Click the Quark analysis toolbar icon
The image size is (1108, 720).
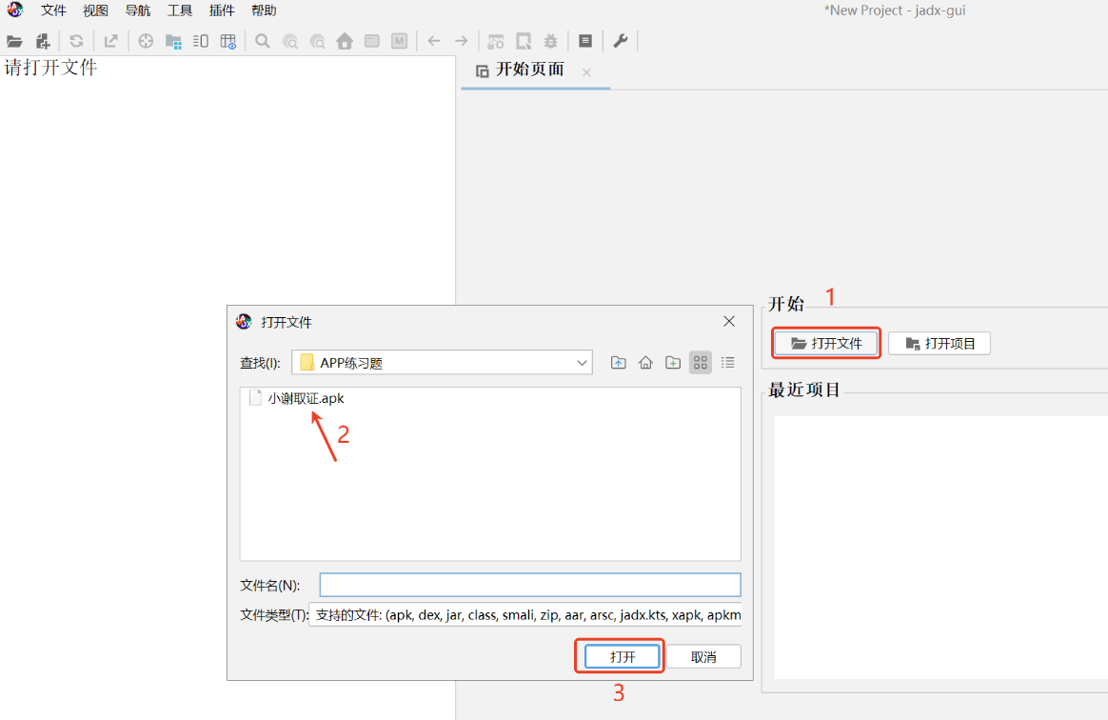click(x=524, y=41)
